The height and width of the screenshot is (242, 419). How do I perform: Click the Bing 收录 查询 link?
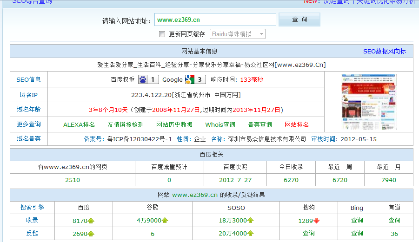(357, 220)
